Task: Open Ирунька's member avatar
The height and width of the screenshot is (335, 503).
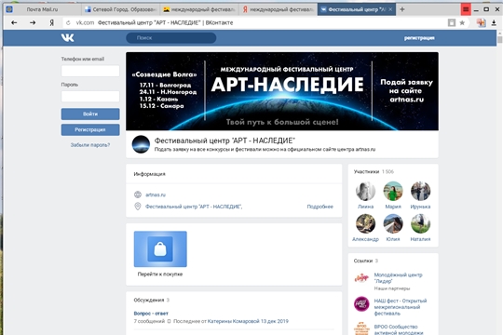Action: 420,191
